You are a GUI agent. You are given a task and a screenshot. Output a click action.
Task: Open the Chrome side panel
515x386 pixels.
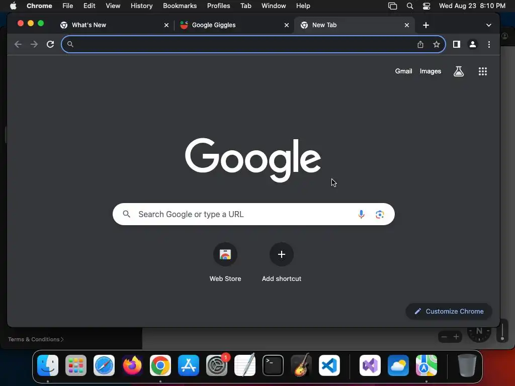click(x=457, y=44)
